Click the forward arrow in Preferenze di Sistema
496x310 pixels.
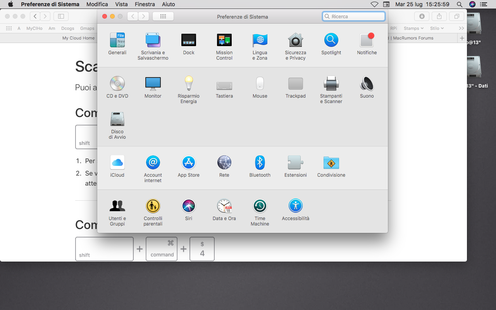click(x=144, y=16)
